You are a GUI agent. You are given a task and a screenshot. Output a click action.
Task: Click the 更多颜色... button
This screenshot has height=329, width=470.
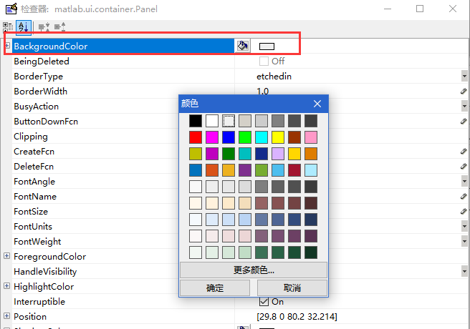254,270
